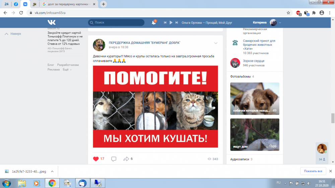This screenshot has height=188, width=335.
Task: Open comments on the post
Action: [114, 159]
